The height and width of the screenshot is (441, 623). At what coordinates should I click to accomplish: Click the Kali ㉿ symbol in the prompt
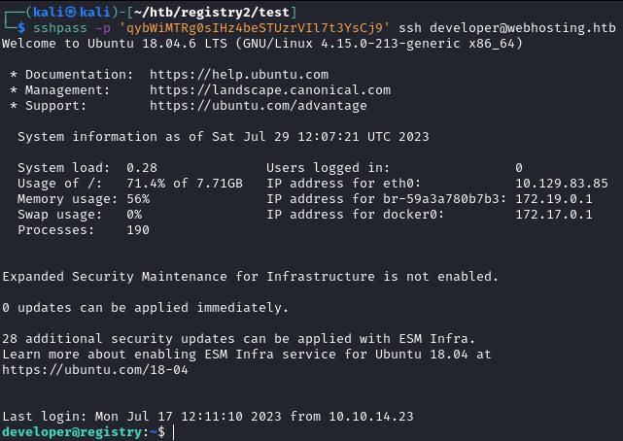point(54,12)
